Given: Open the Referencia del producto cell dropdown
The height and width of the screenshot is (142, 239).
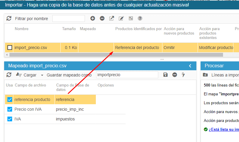Looking at the screenshot, I should (138, 48).
